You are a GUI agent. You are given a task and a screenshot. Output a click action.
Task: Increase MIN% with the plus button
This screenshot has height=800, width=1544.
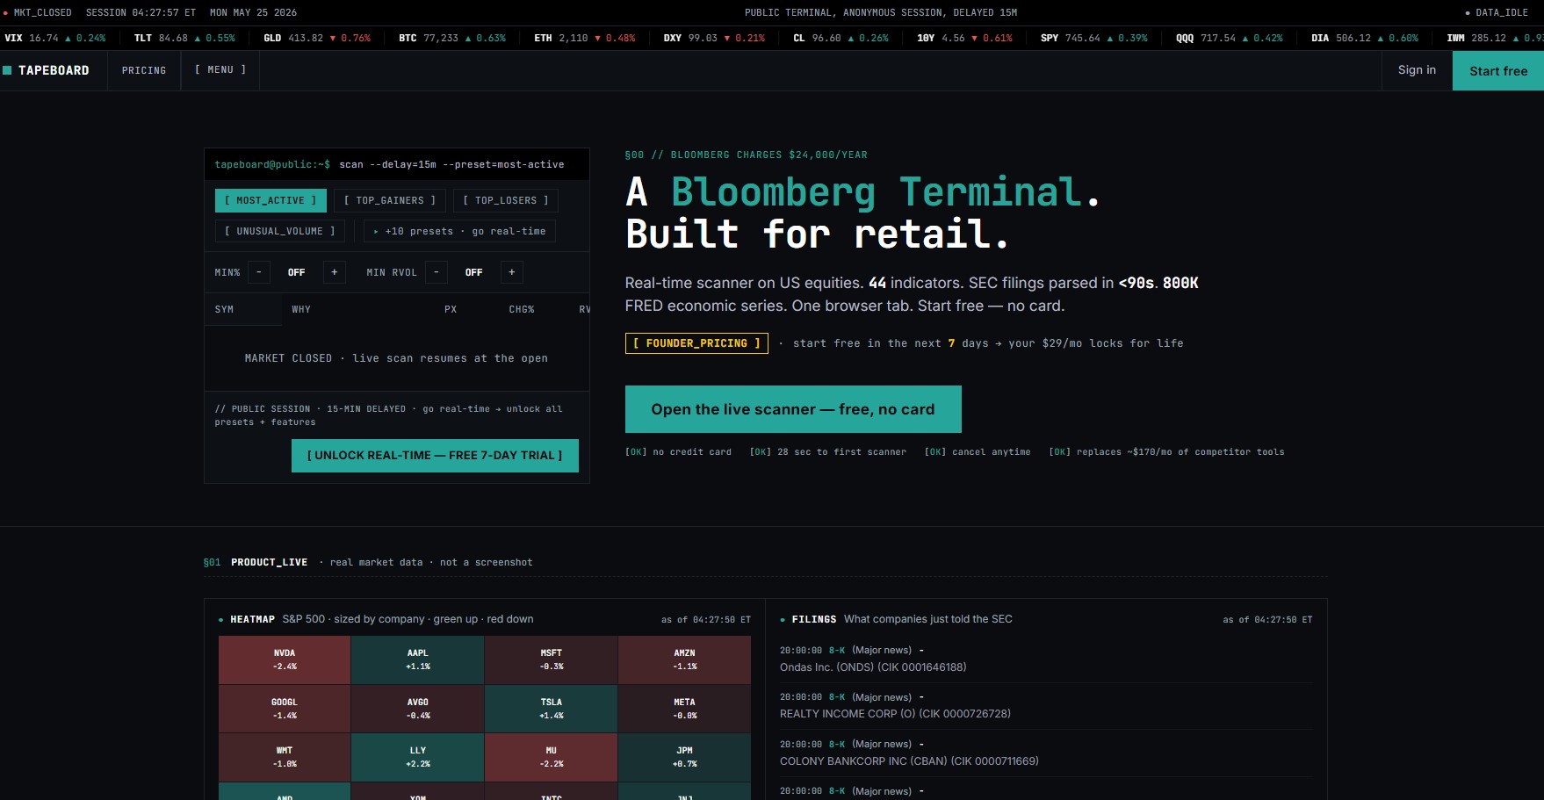click(335, 272)
